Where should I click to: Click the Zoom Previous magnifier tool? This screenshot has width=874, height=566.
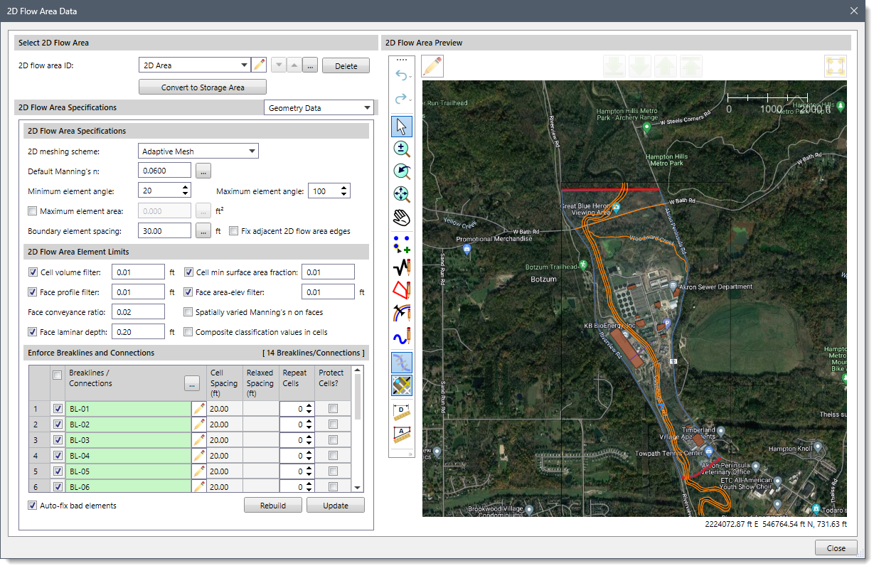[x=403, y=171]
